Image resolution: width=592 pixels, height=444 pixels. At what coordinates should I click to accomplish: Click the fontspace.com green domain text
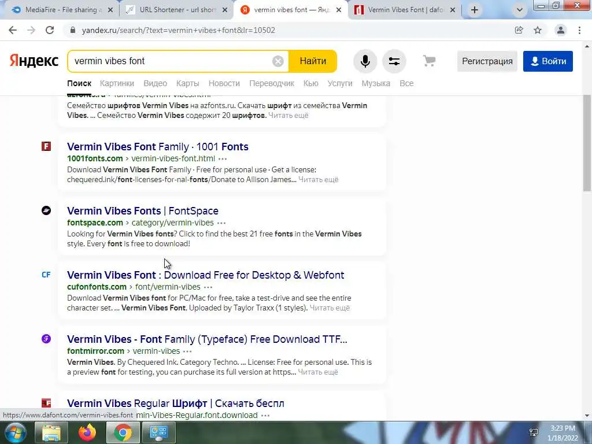(x=95, y=223)
